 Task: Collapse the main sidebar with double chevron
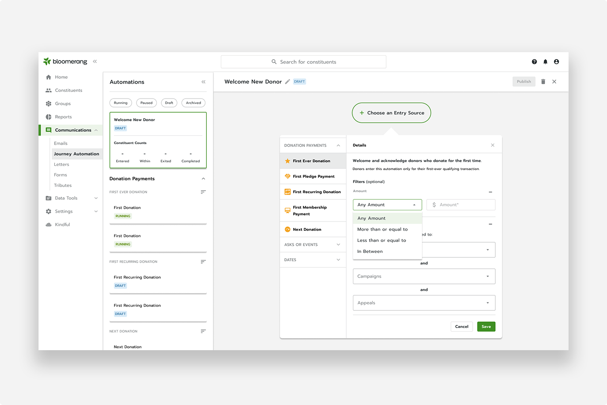point(95,61)
